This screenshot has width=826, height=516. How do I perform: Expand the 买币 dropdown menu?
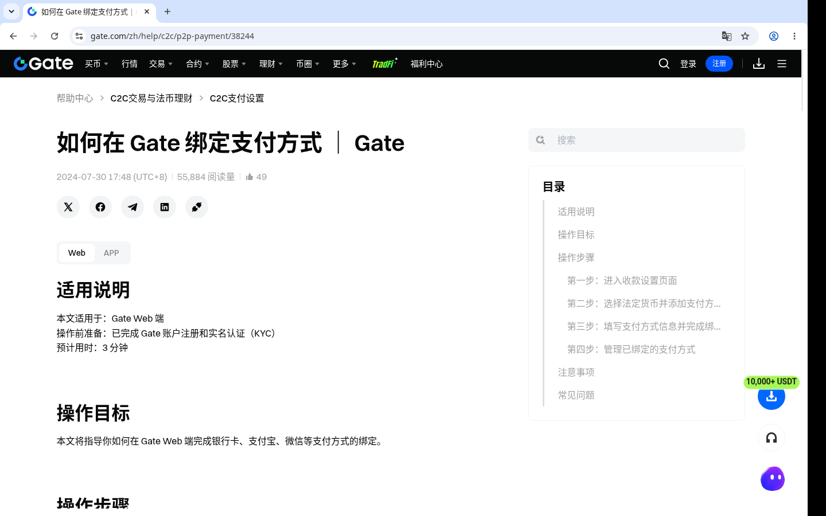coord(97,64)
